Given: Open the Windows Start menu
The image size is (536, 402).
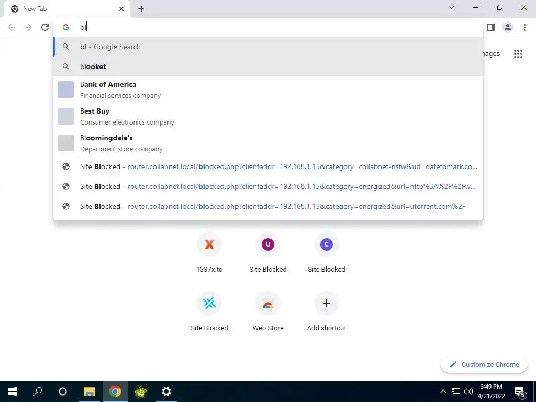Looking at the screenshot, I should pyautogui.click(x=13, y=392).
